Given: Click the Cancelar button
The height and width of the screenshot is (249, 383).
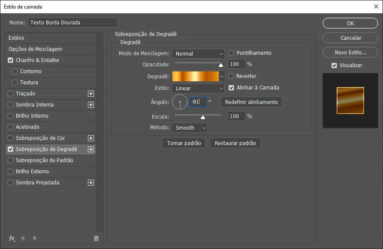Looking at the screenshot, I should pos(350,38).
